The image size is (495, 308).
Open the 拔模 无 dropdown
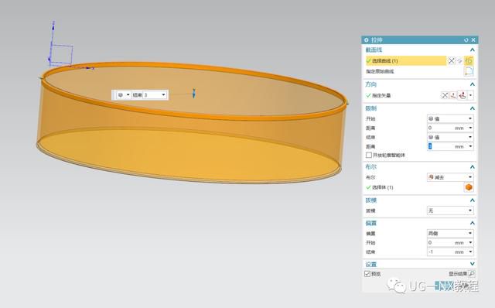450,210
